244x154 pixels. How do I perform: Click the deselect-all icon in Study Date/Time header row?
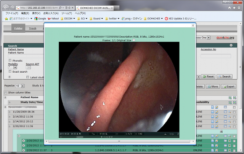point(235,102)
